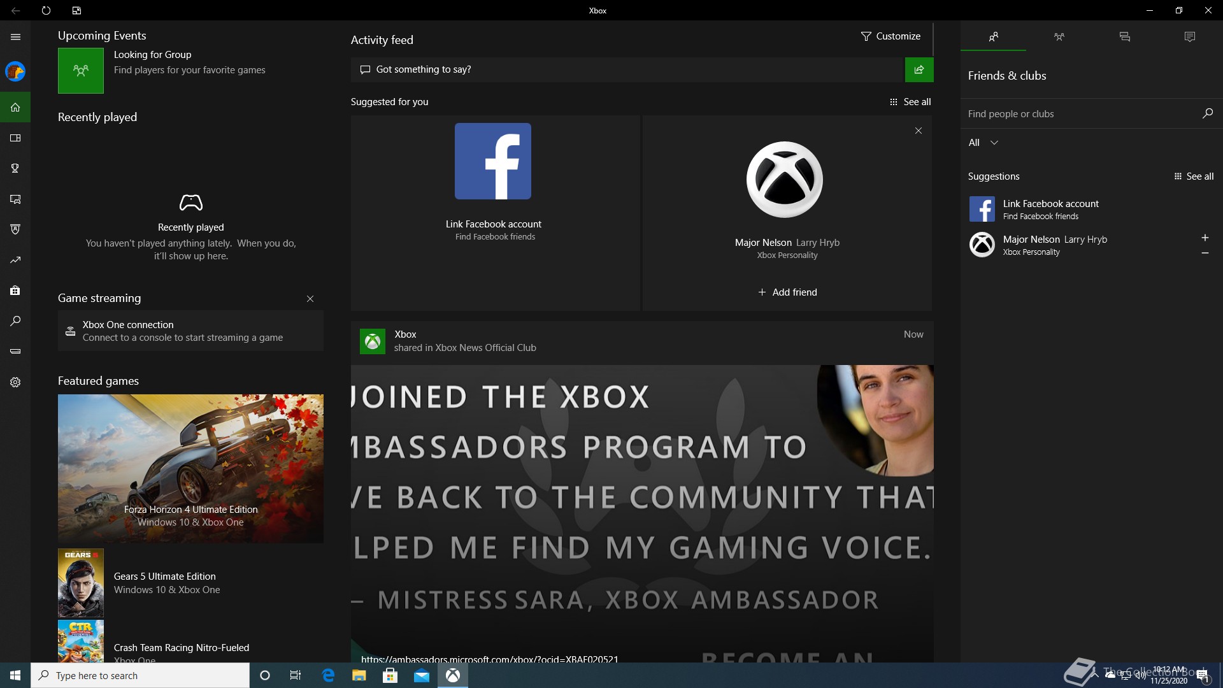Image resolution: width=1223 pixels, height=688 pixels.
Task: Open Customize activity feed filter
Action: click(890, 36)
